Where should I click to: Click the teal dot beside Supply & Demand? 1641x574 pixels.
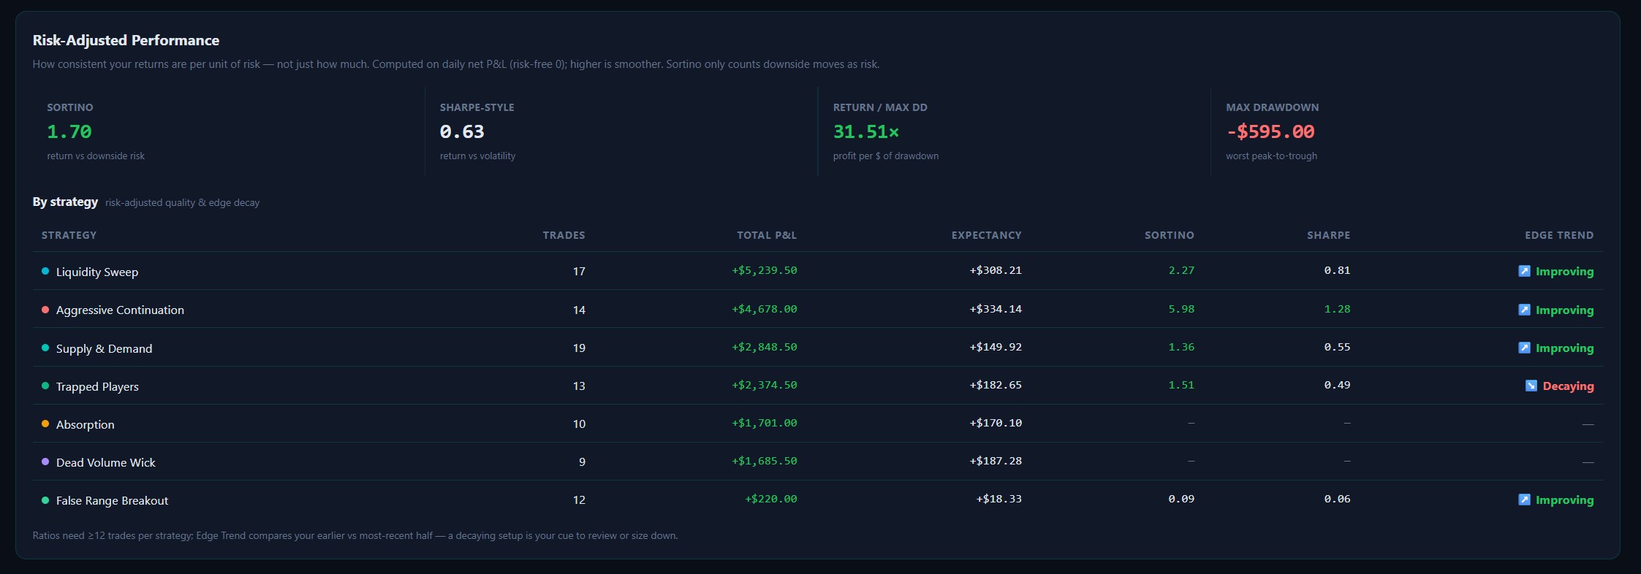(x=45, y=348)
